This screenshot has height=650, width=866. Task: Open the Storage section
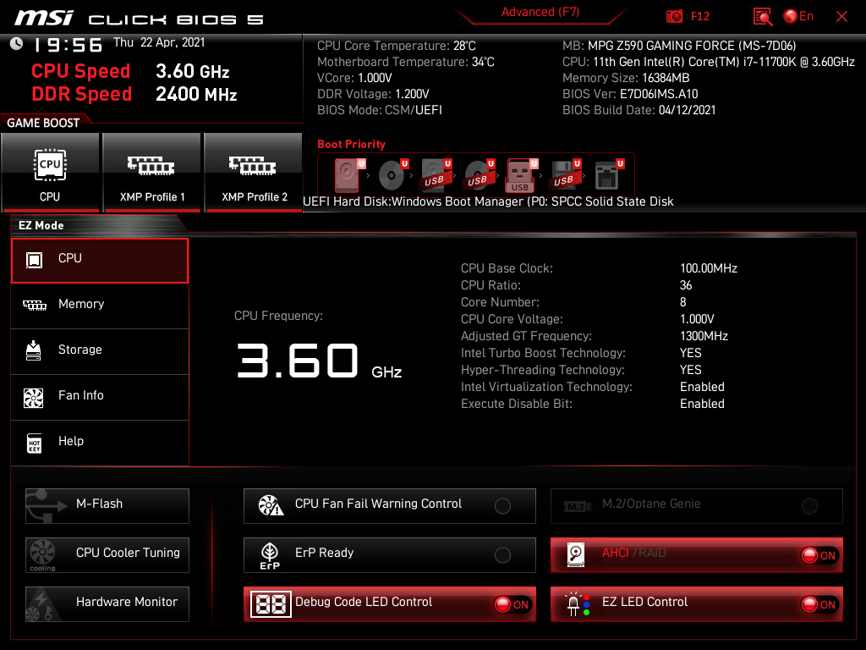coord(100,352)
